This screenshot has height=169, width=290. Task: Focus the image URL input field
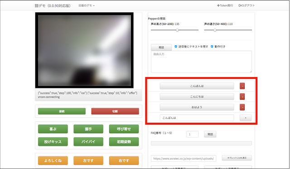184,159
